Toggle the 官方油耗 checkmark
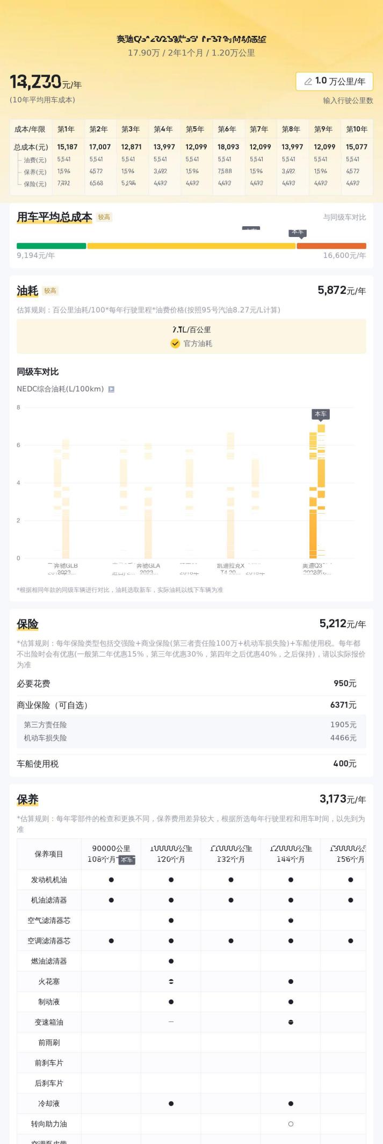The width and height of the screenshot is (383, 1144). point(175,343)
